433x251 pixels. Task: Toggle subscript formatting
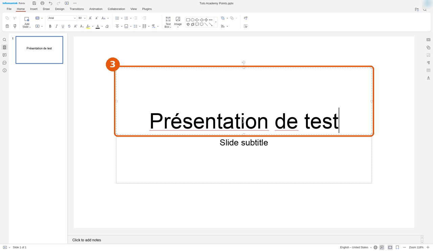tap(82, 26)
